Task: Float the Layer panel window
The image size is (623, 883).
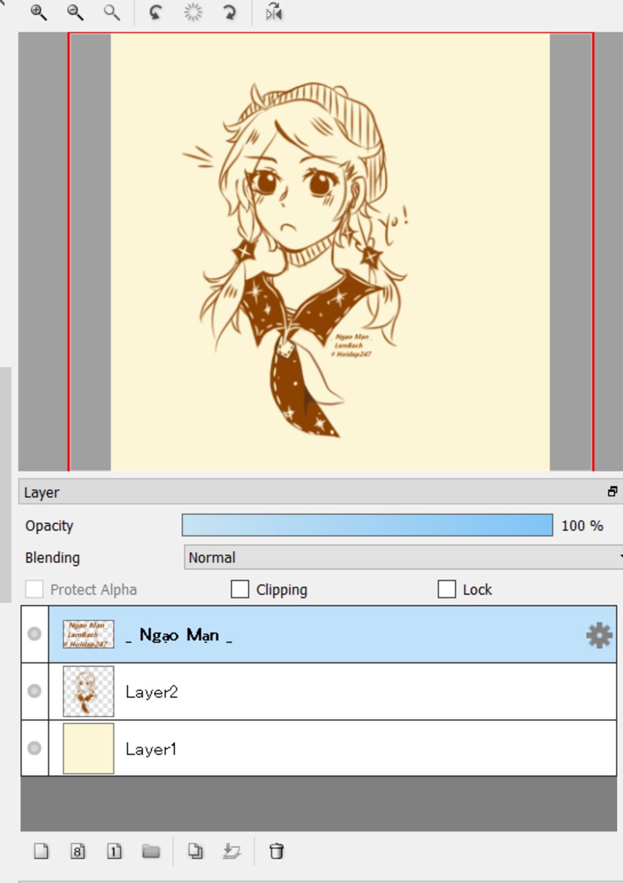Action: click(x=612, y=492)
